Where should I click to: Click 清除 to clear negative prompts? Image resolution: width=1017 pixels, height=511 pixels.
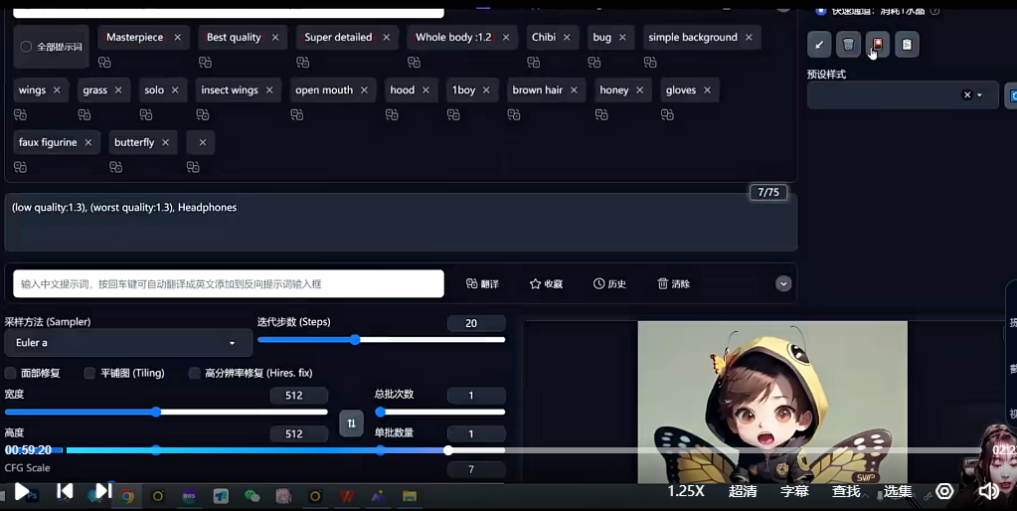pos(673,284)
